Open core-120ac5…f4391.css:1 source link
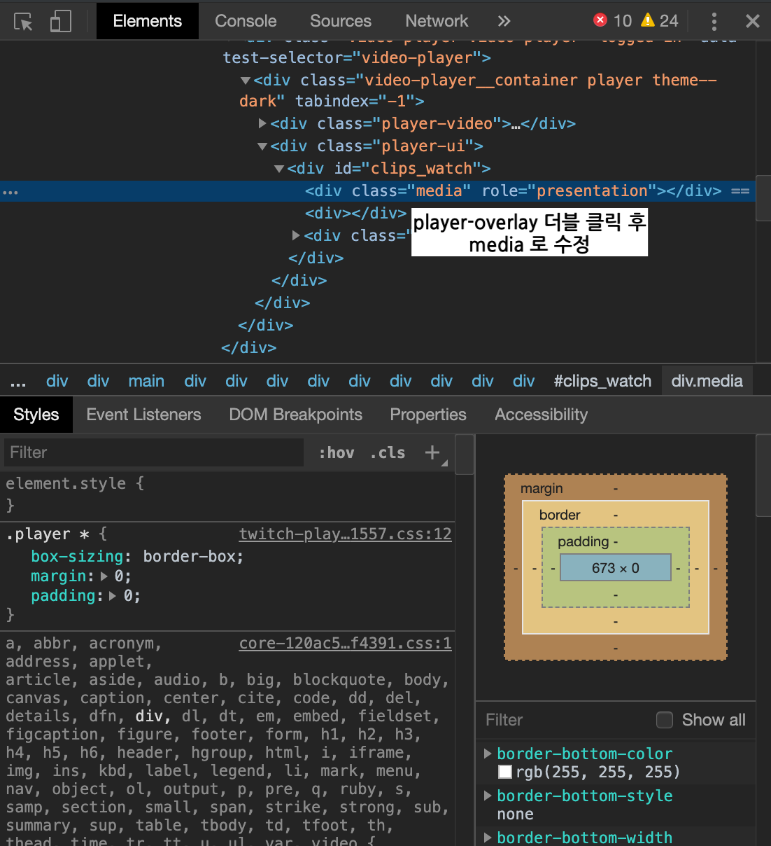Screen dimensions: 771x846 (346, 644)
